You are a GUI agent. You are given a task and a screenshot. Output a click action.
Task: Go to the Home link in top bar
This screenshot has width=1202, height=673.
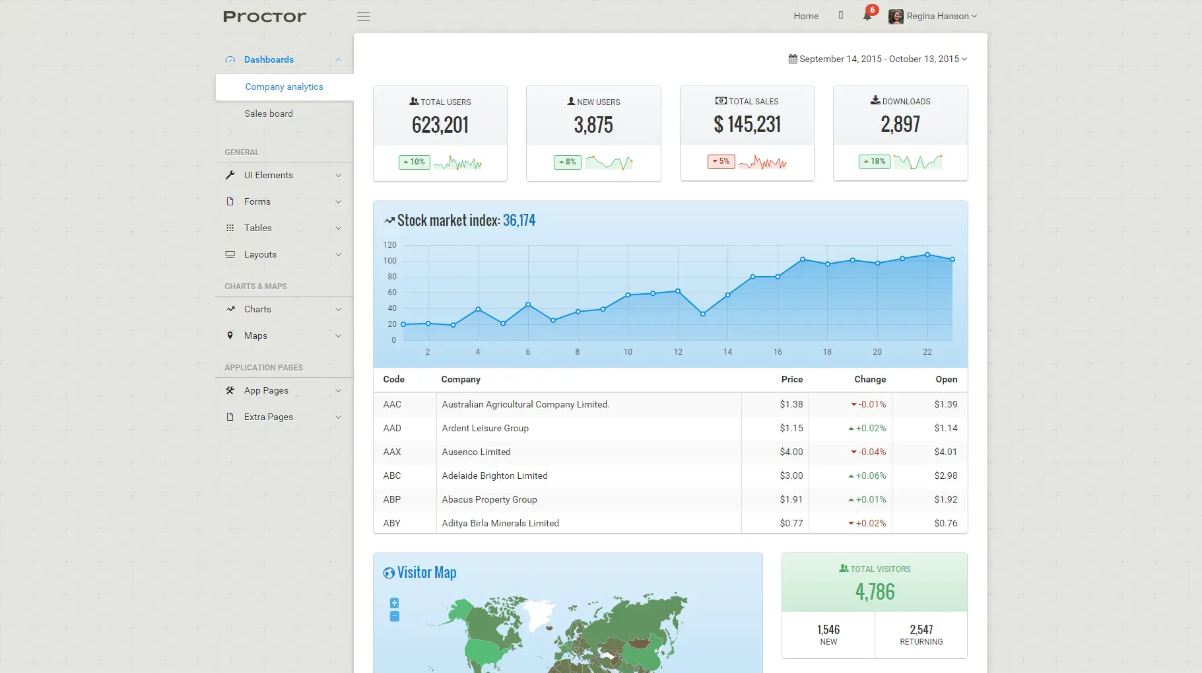pos(806,16)
